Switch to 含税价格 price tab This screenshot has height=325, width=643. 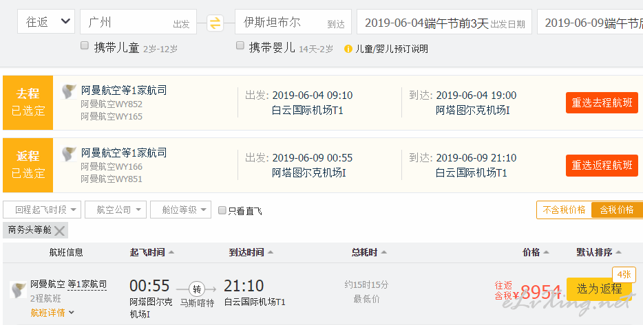[x=616, y=210]
